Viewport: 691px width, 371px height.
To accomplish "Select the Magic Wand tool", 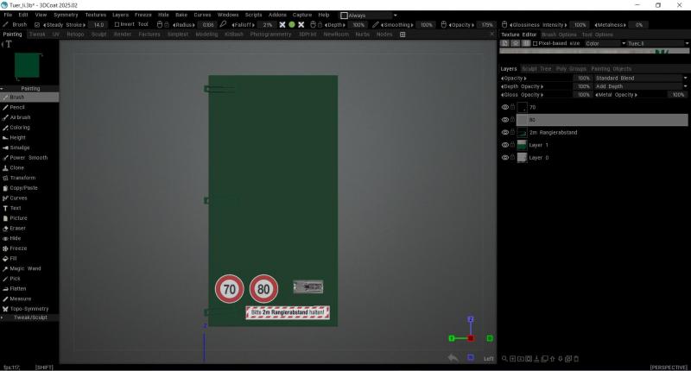I will (x=25, y=268).
